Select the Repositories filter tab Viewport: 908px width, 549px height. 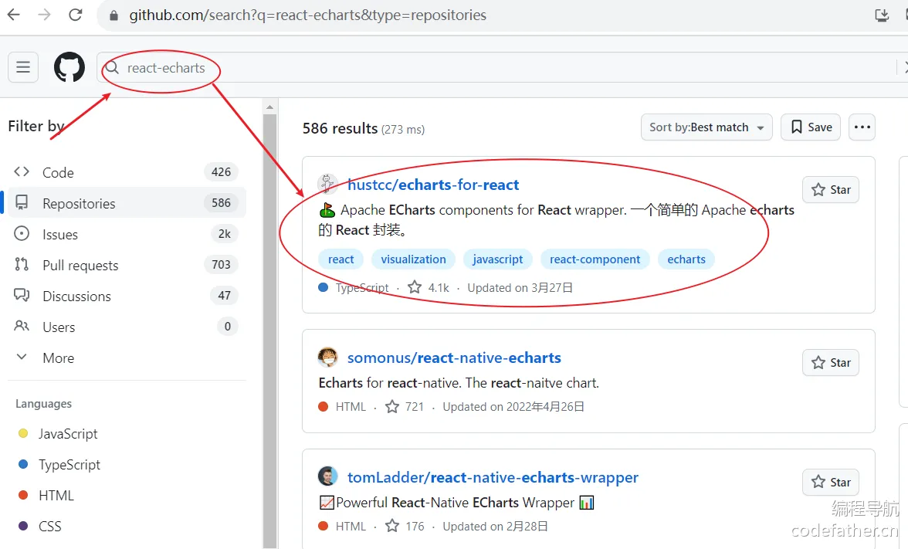tap(127, 202)
